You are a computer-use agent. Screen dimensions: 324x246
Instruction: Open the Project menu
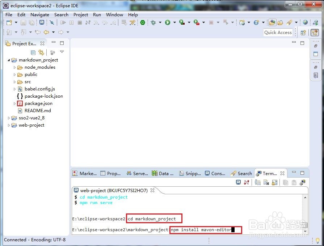81,15
